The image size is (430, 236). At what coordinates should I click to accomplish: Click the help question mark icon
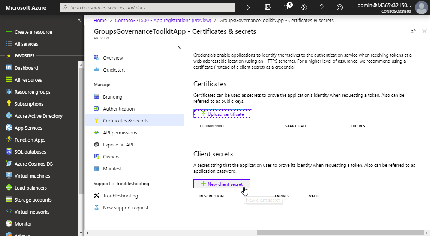pos(322,7)
